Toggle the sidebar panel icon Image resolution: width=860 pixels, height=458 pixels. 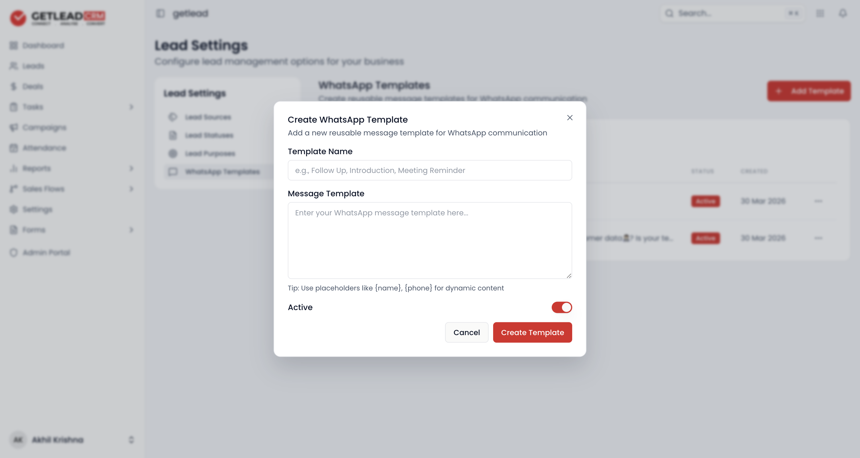coord(160,13)
